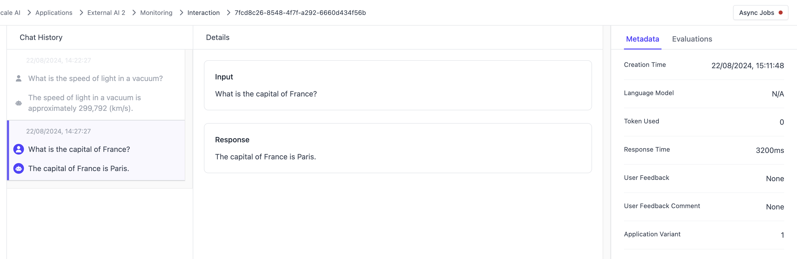Open External AI 2 breadcrumb
The height and width of the screenshot is (259, 797).
[106, 13]
